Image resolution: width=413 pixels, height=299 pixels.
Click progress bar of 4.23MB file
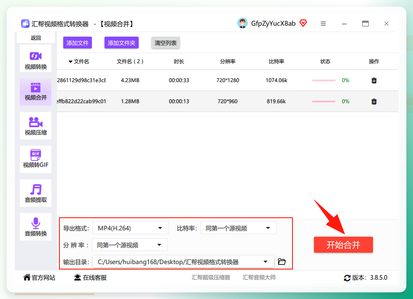point(324,80)
